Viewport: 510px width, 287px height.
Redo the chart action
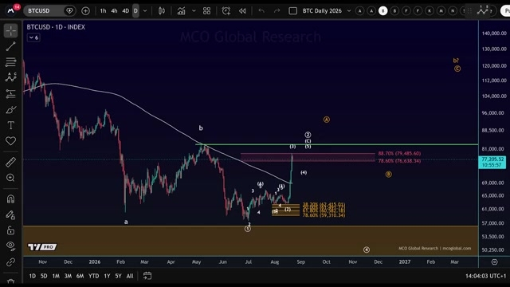(x=277, y=11)
